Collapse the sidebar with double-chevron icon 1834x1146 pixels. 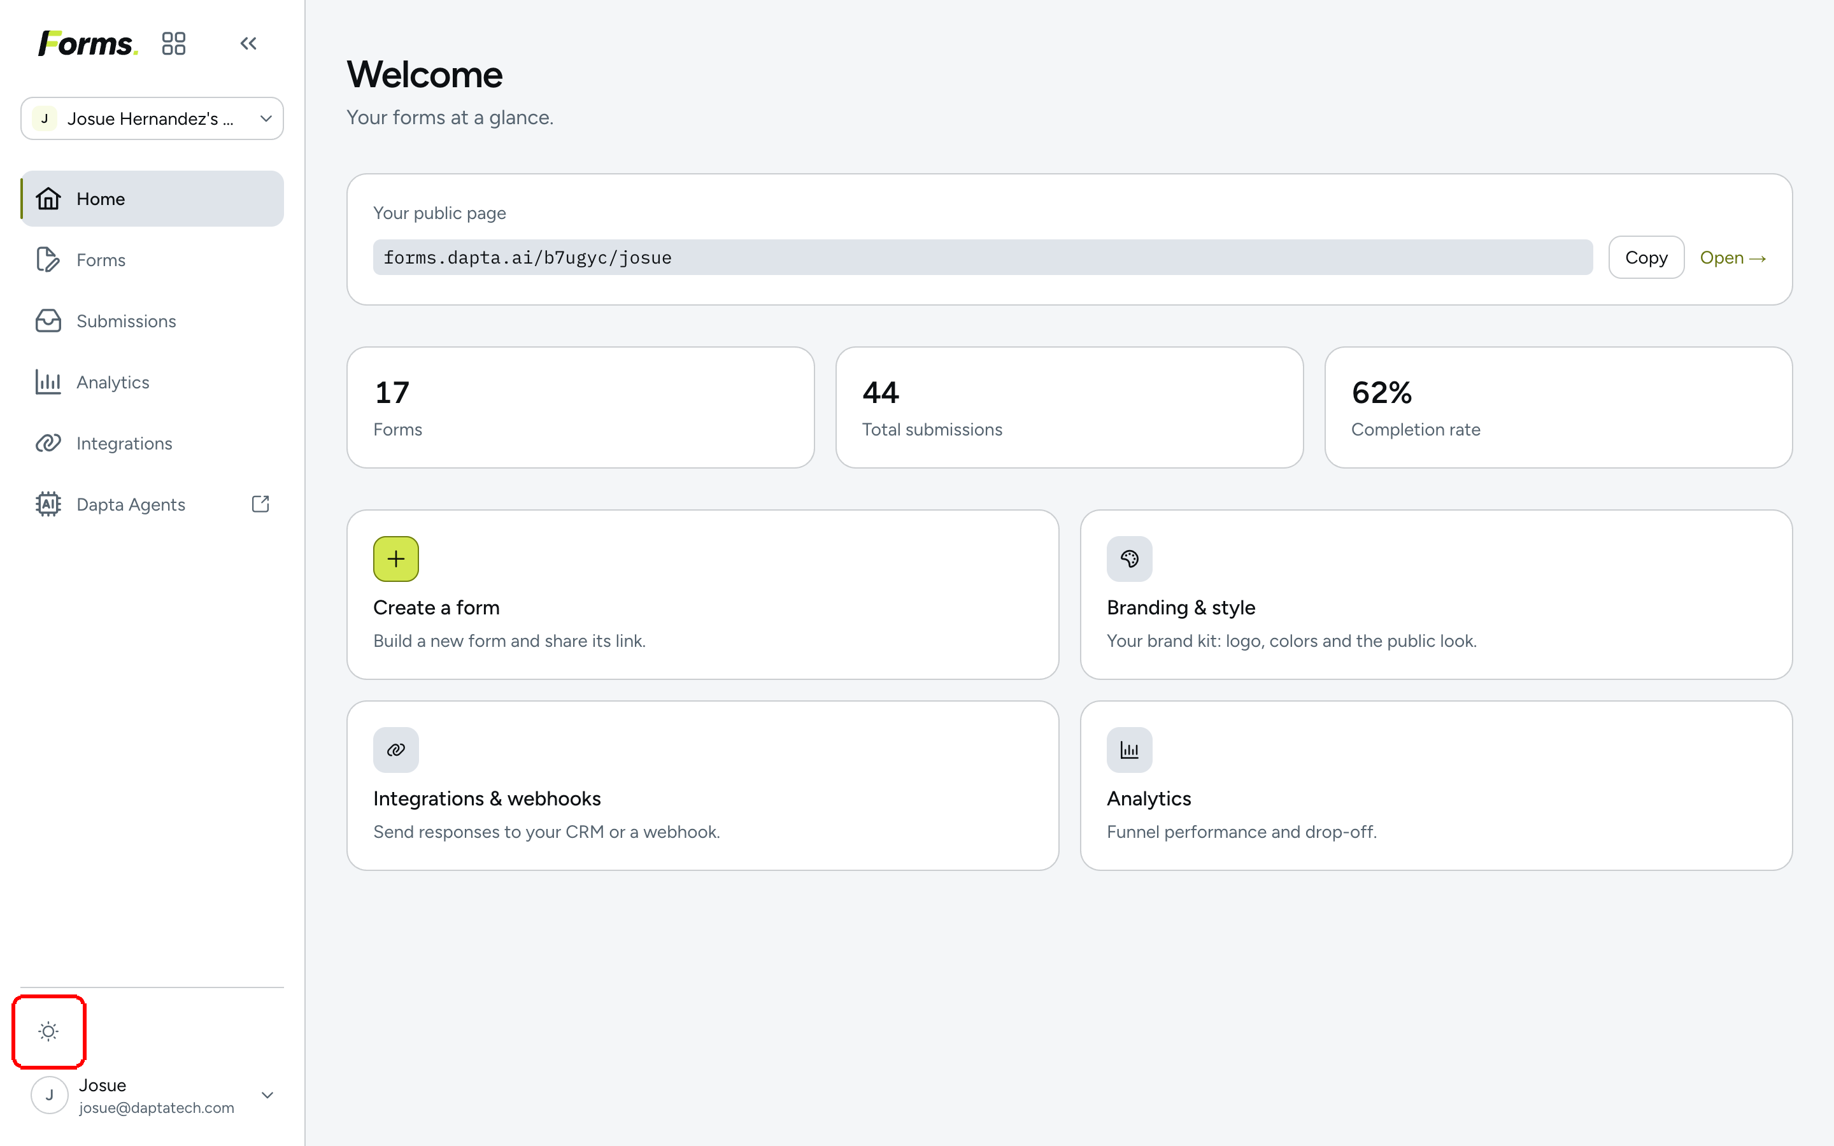point(248,43)
